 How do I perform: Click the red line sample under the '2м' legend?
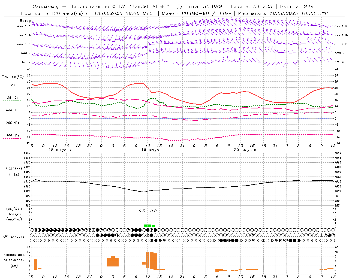pyautogui.click(x=13, y=88)
